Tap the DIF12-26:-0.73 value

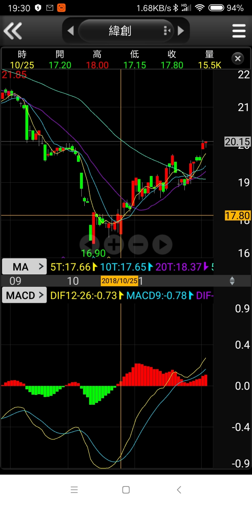pos(84,295)
